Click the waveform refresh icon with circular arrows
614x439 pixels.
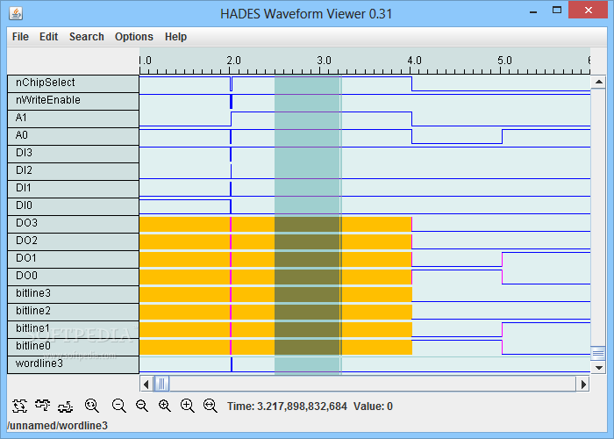click(19, 406)
